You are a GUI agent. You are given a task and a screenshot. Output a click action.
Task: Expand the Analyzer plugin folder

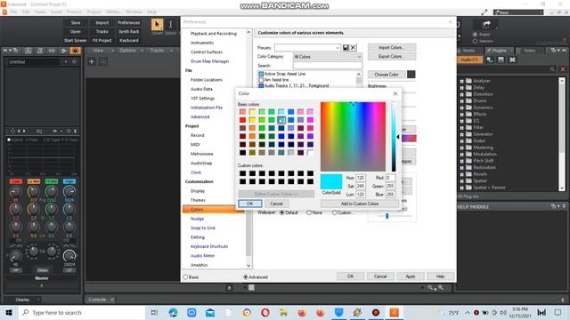point(461,81)
